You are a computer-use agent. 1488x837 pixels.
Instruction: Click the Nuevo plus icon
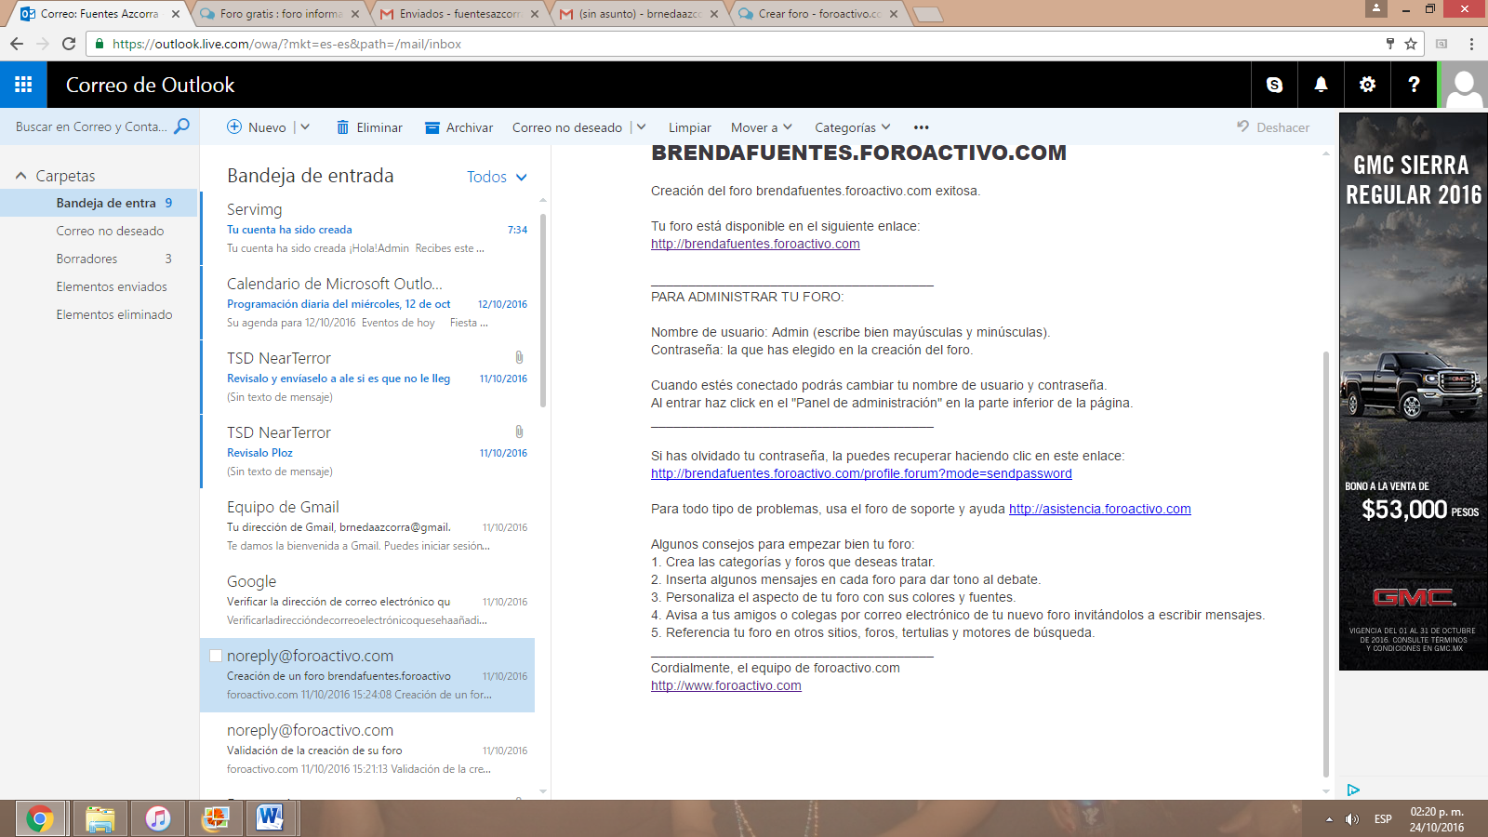tap(234, 127)
